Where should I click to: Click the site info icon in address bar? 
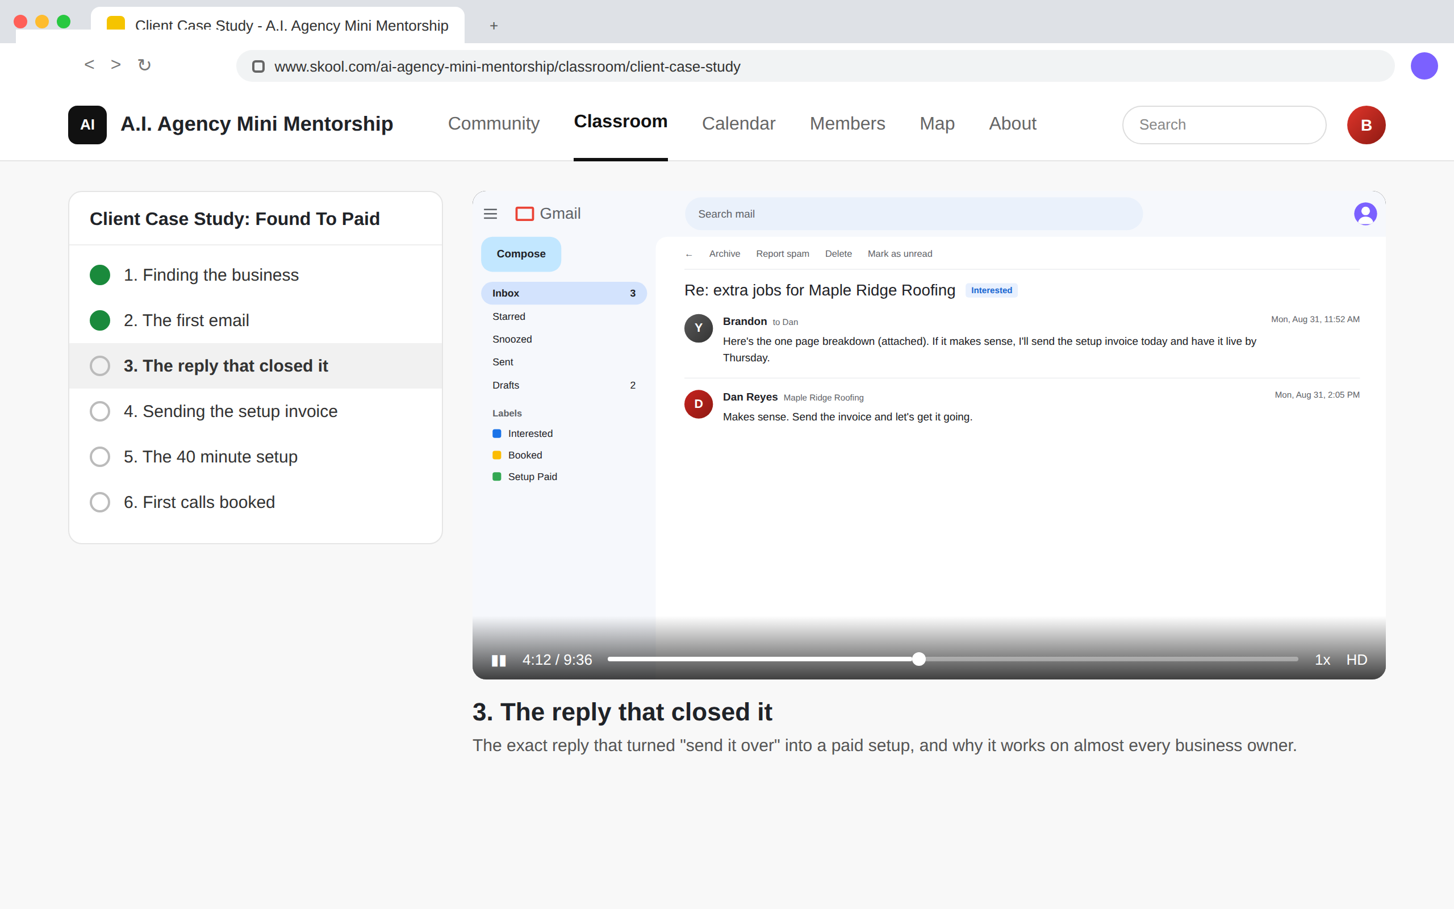258,66
